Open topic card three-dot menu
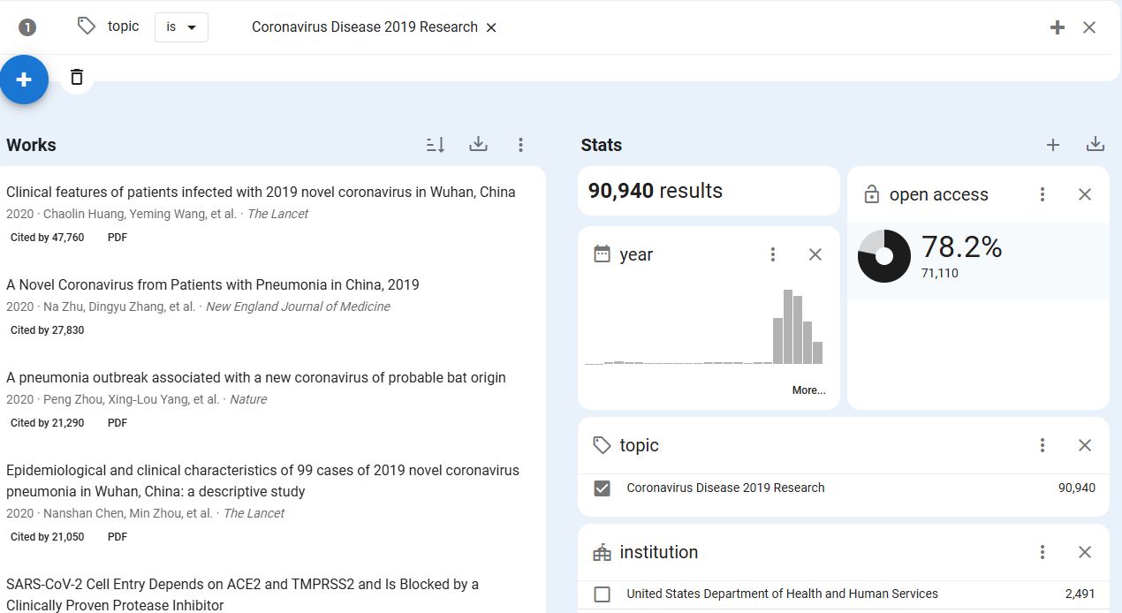This screenshot has width=1122, height=613. point(1042,445)
